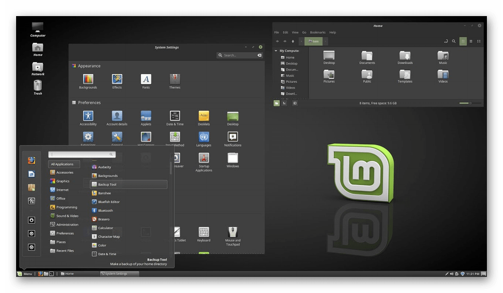Click the application menu search box
503x293 pixels.
pyautogui.click(x=82, y=154)
